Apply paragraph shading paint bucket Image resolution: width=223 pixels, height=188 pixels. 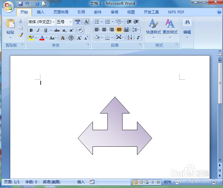point(97,38)
